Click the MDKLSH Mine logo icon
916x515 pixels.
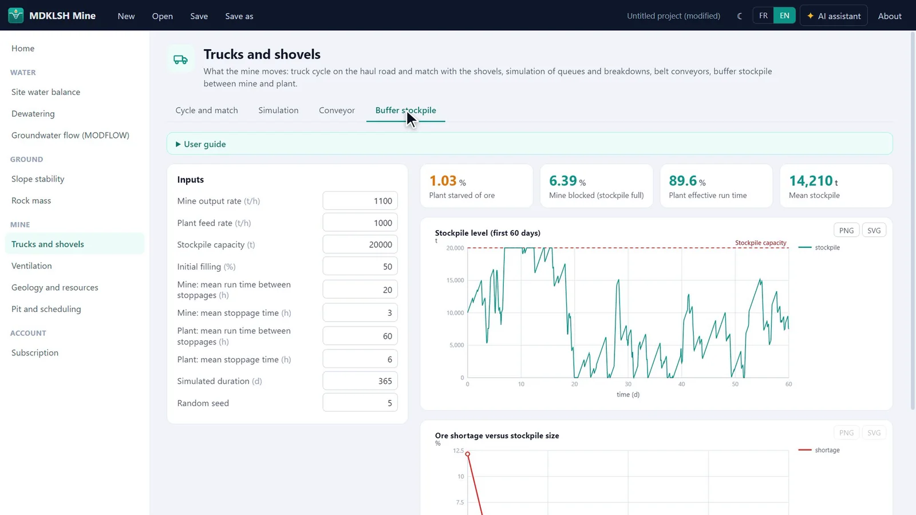pos(16,15)
